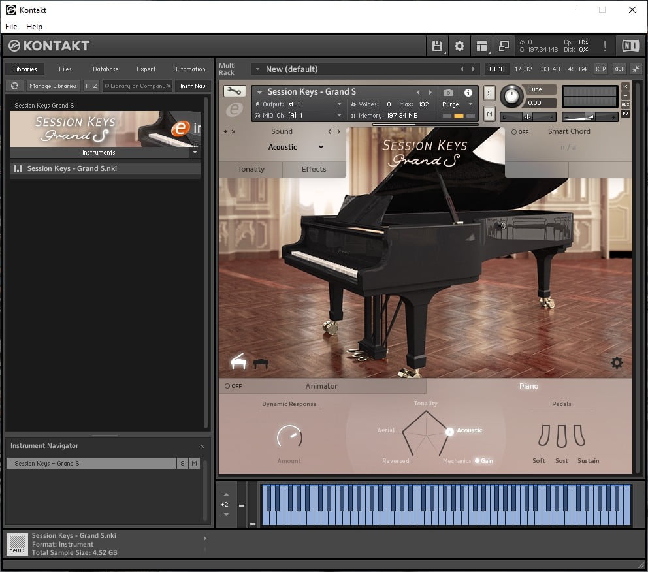Switch to the Database tab
648x572 pixels.
coord(105,69)
